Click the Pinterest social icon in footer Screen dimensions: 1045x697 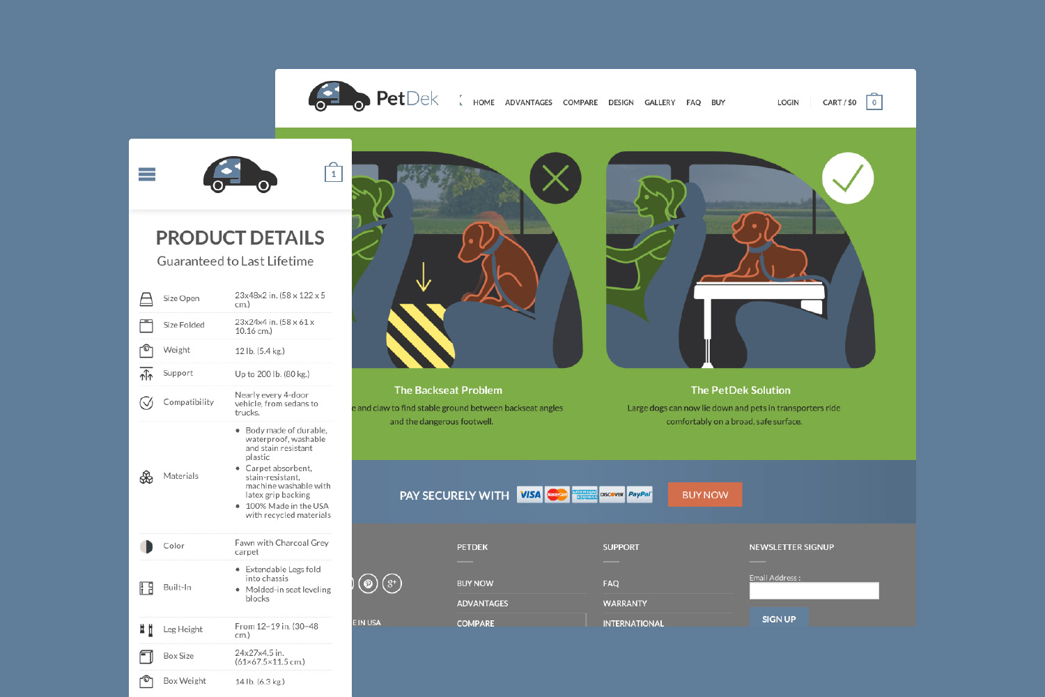click(x=369, y=583)
